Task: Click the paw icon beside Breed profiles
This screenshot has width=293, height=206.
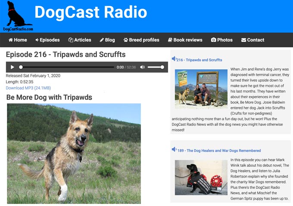Action: click(126, 40)
